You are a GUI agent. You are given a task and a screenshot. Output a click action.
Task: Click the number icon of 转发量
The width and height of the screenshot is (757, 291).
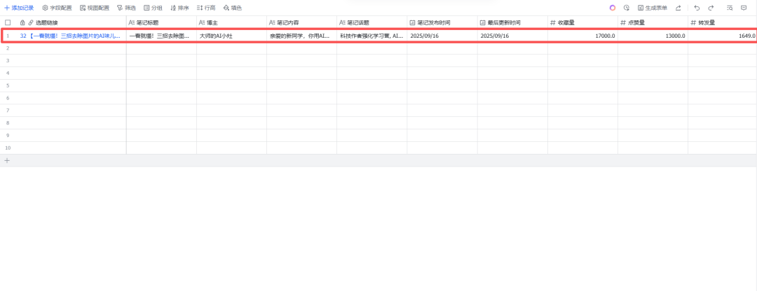[x=693, y=22]
